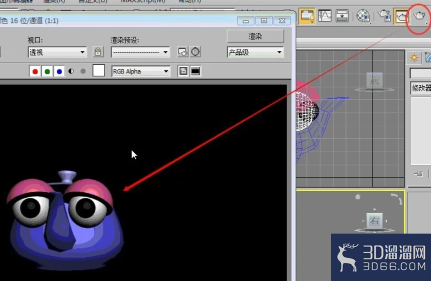Click the pin stack icon below modifier stack
The height and width of the screenshot is (281, 431).
[418, 174]
